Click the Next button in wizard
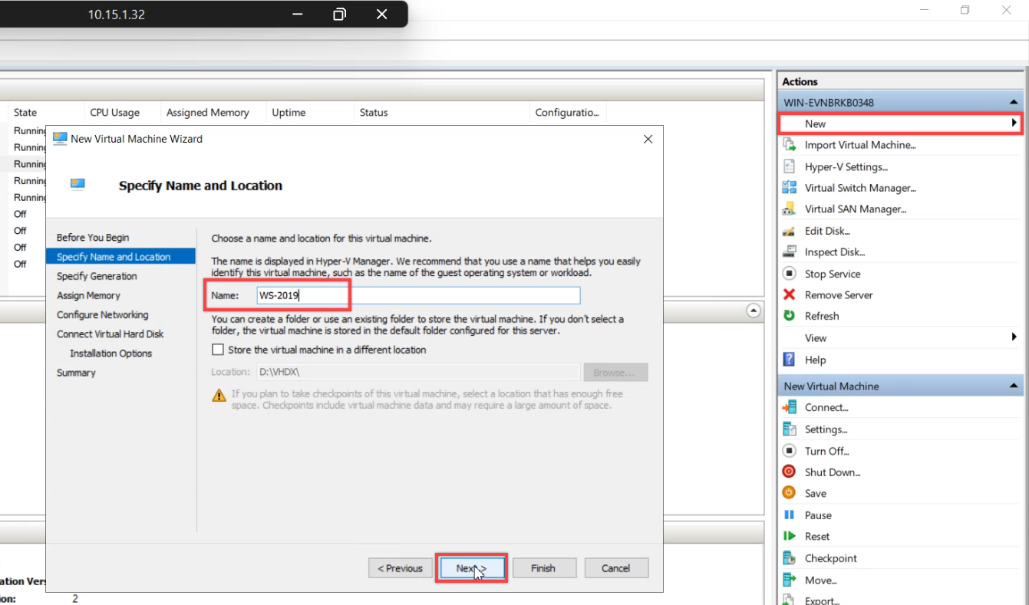 point(471,568)
